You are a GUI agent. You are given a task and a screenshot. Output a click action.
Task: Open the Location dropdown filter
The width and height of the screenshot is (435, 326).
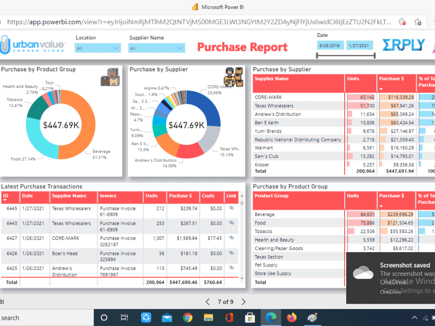click(97, 48)
